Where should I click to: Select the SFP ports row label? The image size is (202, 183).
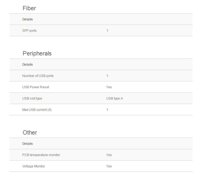click(x=29, y=31)
